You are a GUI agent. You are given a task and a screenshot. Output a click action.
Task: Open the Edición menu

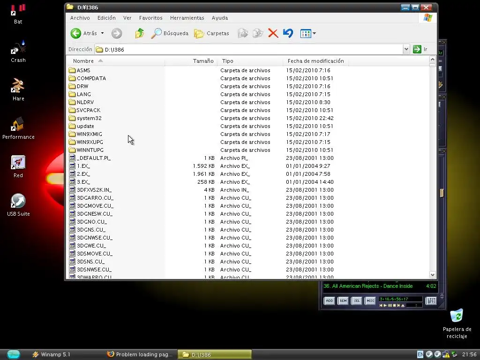pos(106,18)
